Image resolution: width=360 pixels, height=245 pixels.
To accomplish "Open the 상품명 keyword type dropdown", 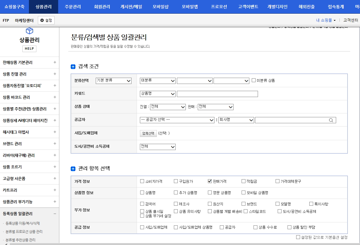I will (158, 94).
